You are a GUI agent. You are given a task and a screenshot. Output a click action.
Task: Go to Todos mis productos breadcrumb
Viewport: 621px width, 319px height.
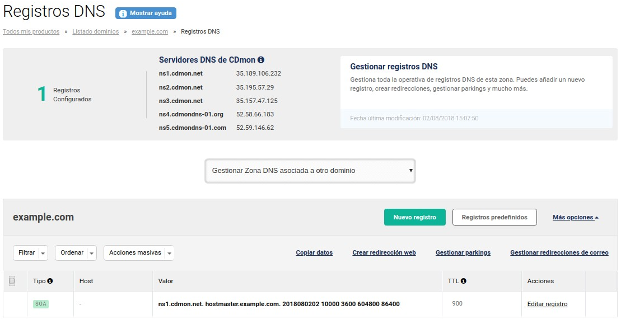coord(31,32)
